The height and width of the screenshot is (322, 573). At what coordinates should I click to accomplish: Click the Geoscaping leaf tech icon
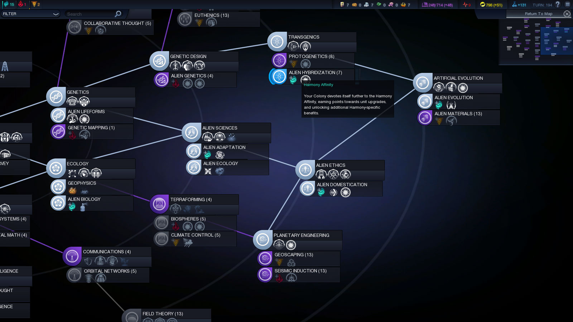click(265, 259)
